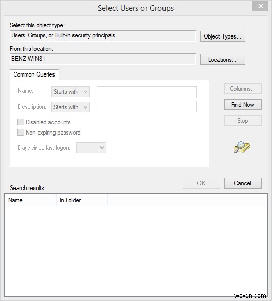The height and width of the screenshot is (301, 272).
Task: Sort results by the Name column header
Action: (x=30, y=200)
